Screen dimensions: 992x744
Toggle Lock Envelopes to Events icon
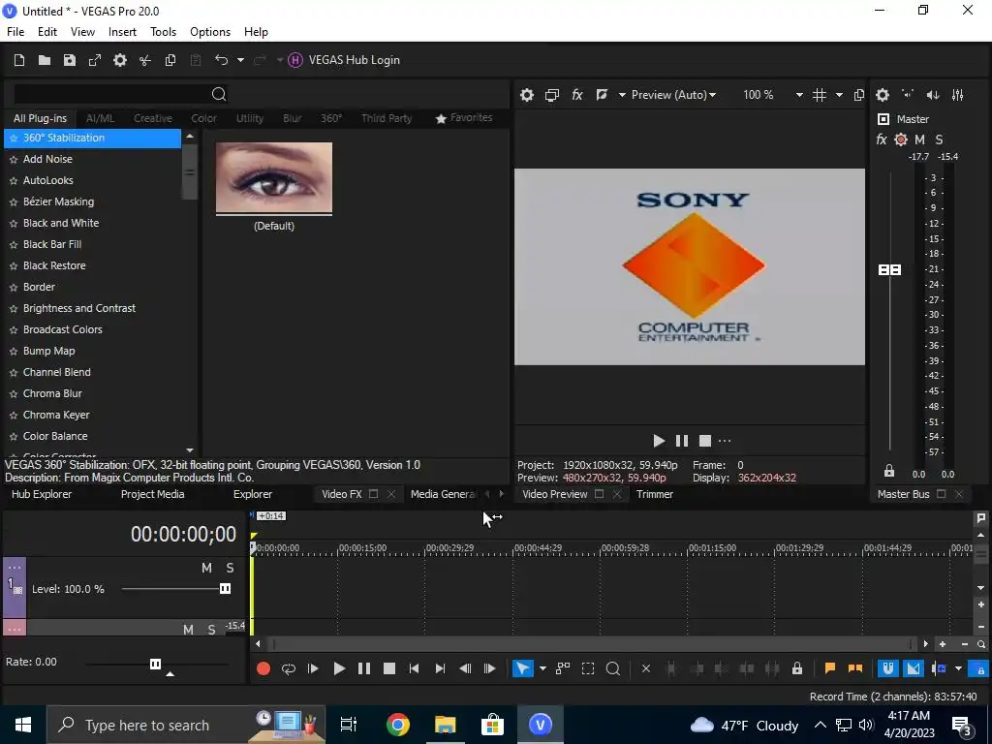[980, 668]
